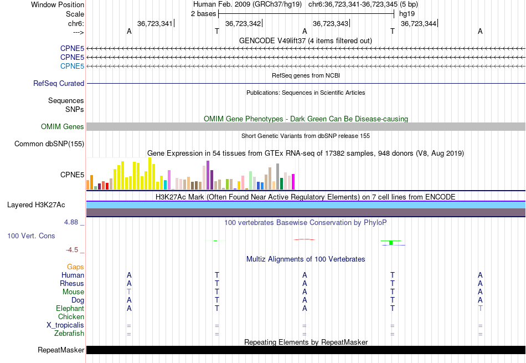This screenshot has height=363, width=526.
Task: Click the Sequences track label
Action: click(x=66, y=100)
